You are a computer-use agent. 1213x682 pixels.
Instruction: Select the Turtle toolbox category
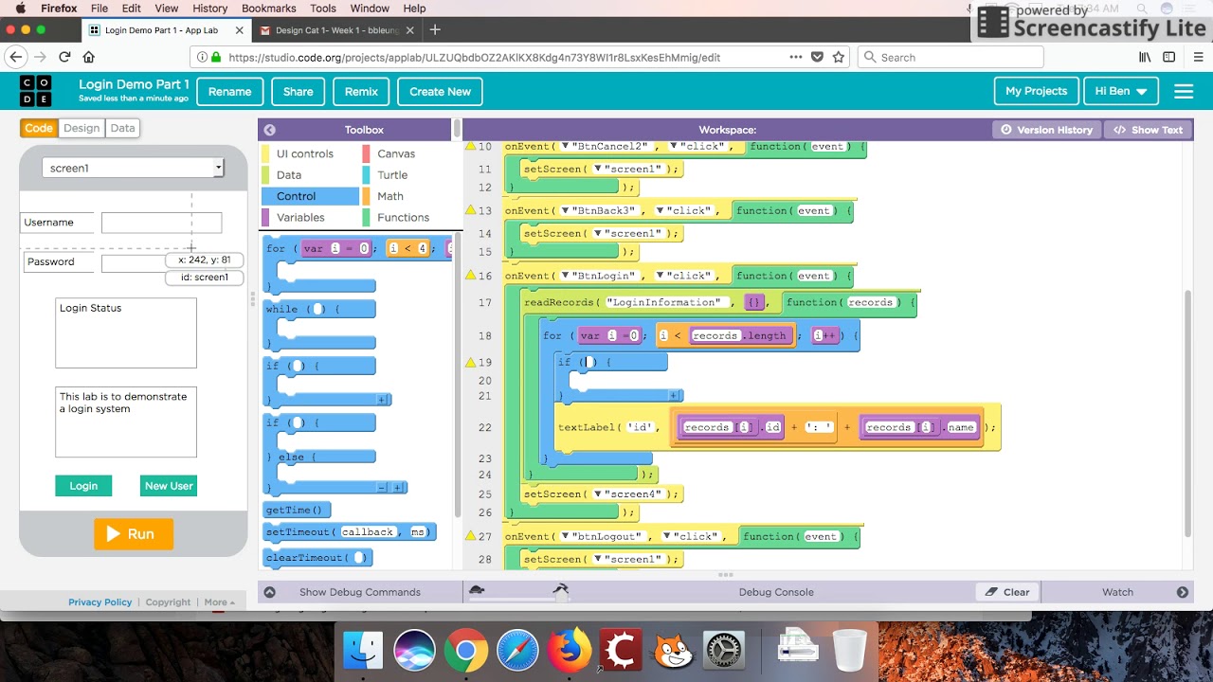tap(392, 175)
